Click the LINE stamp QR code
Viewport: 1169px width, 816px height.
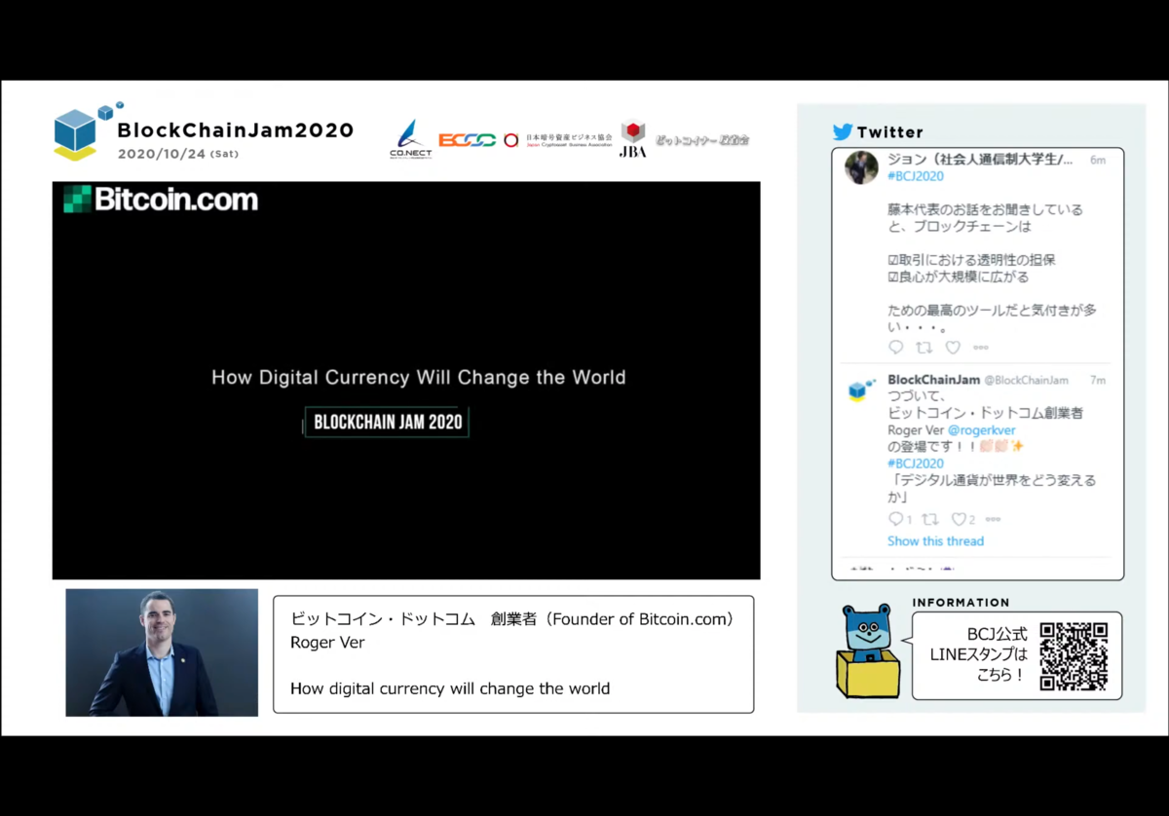pyautogui.click(x=1074, y=656)
